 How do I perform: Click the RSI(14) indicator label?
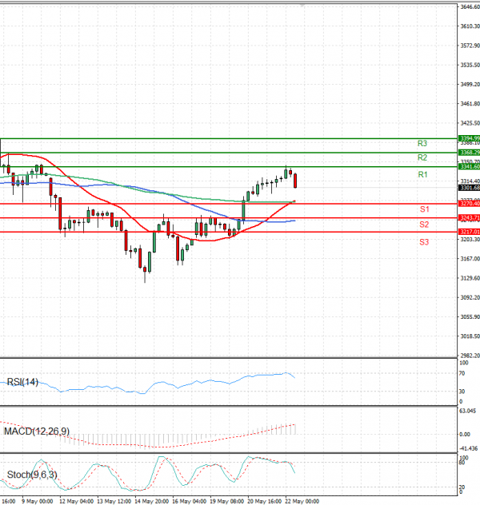click(x=22, y=382)
